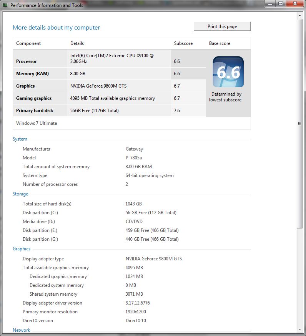Maximize the Performance Information window
The height and width of the screenshot is (336, 306).
pos(281,3)
